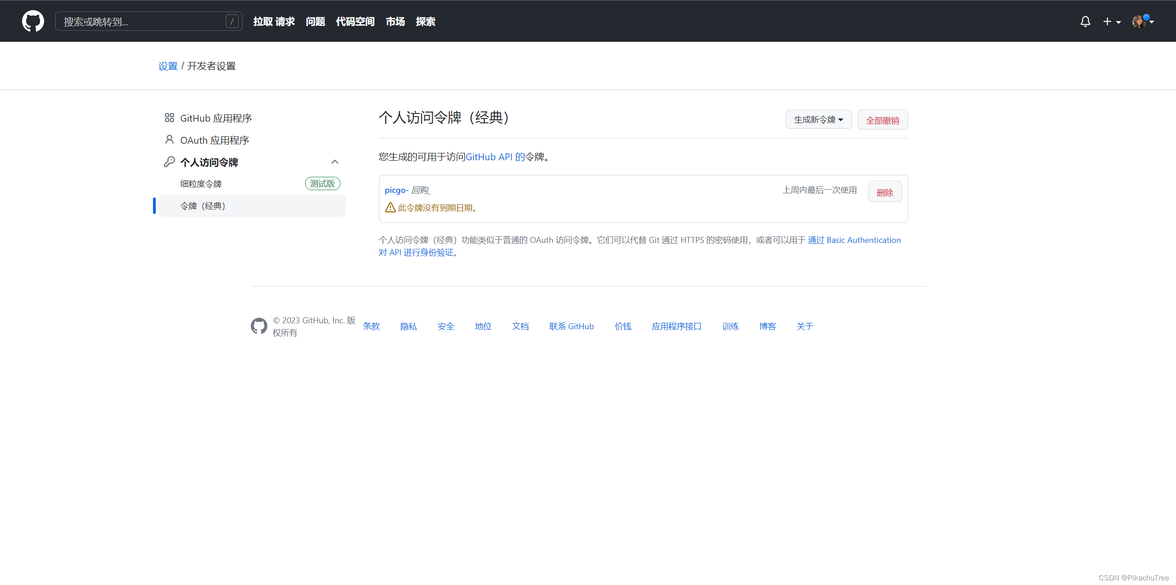1176x585 pixels.
Task: Click the GitHub invertocat icon in the footer
Action: pyautogui.click(x=259, y=326)
